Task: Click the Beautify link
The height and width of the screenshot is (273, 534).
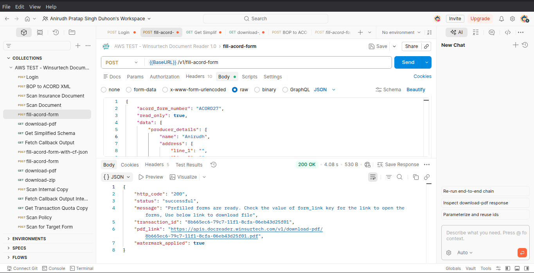Action: [416, 90]
